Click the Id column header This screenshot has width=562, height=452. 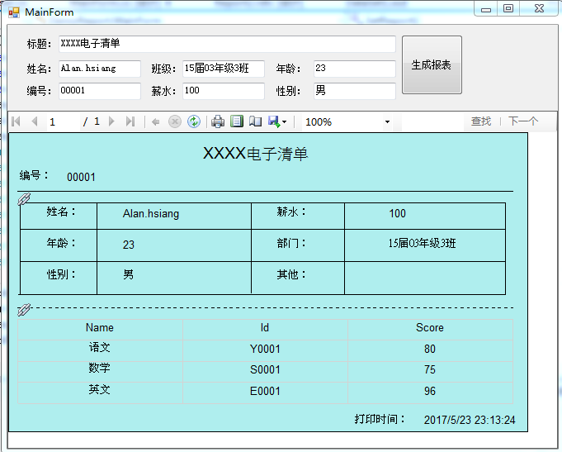(x=265, y=330)
